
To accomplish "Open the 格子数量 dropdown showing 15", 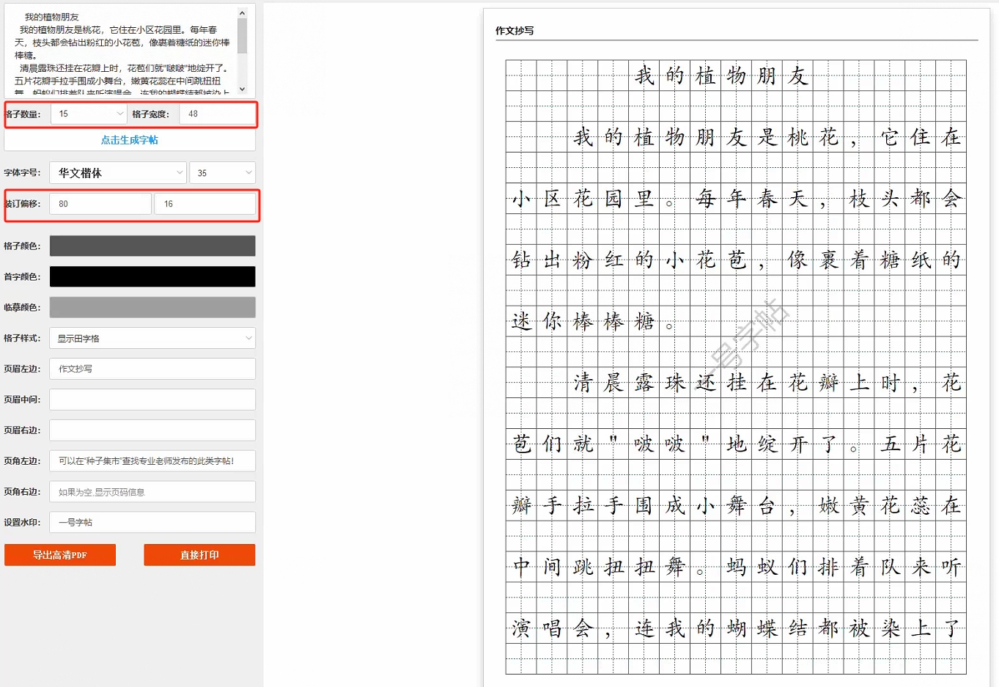I will pyautogui.click(x=89, y=114).
